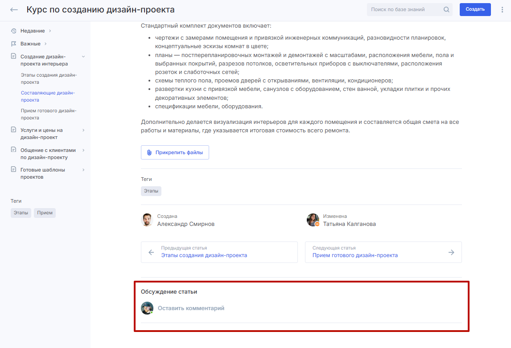Click Татьяна Калганова's avatar
This screenshot has height=348, width=511.
click(x=313, y=220)
